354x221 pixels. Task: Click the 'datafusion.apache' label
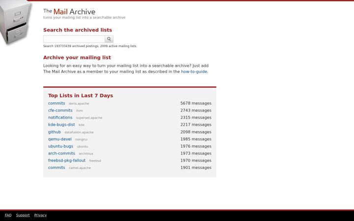click(x=79, y=132)
